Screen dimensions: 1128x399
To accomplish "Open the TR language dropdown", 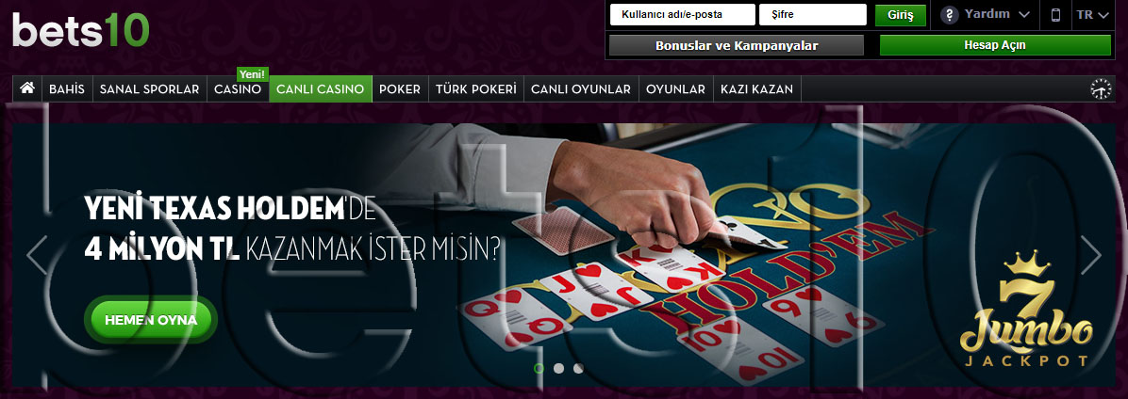I will (x=1093, y=14).
